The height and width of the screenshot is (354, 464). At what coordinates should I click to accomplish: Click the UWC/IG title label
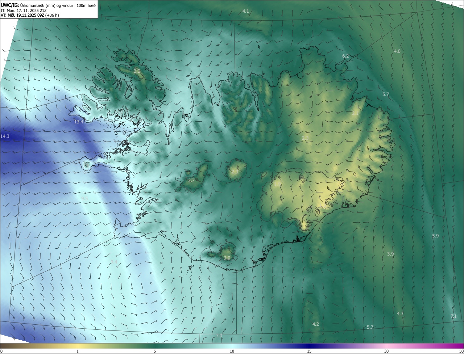(x=10, y=5)
